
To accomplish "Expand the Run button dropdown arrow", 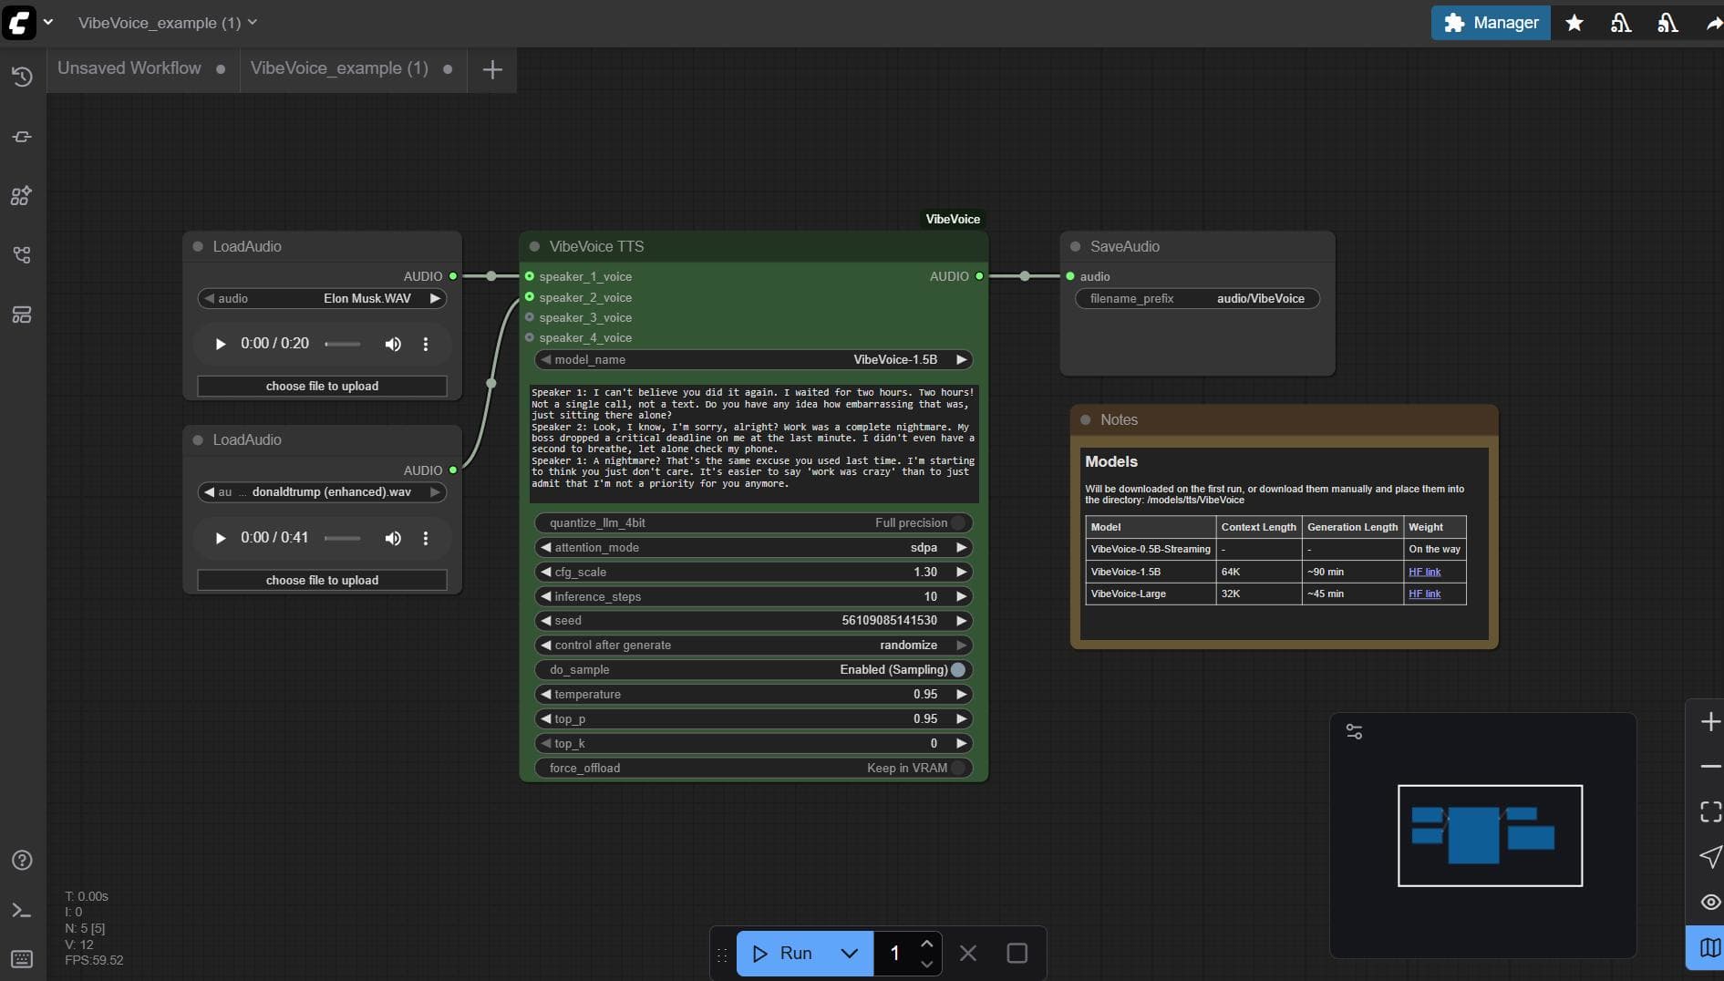I will [x=849, y=954].
